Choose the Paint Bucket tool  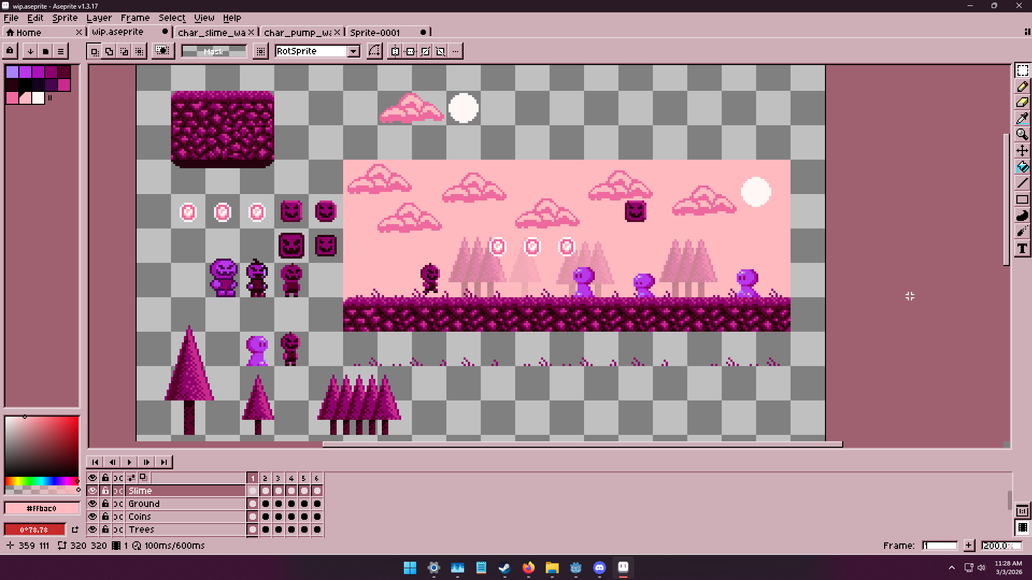click(x=1022, y=167)
